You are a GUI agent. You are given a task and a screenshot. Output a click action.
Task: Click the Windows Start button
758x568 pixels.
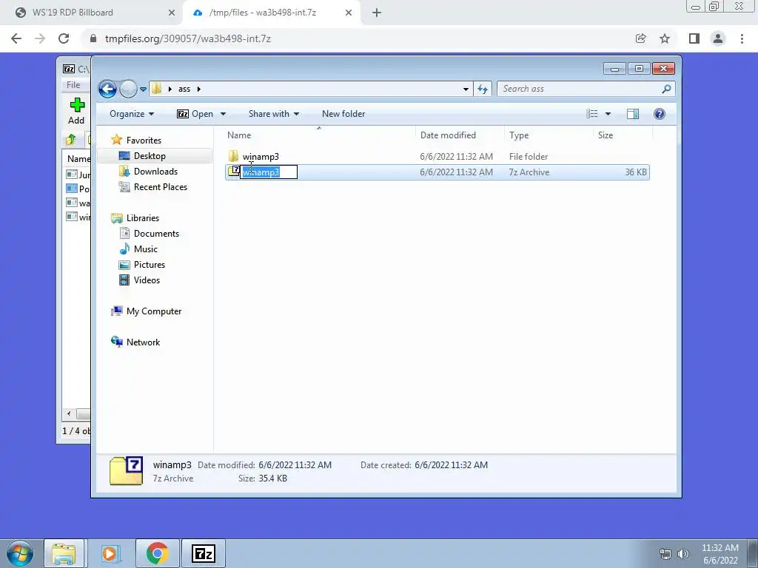tap(19, 553)
